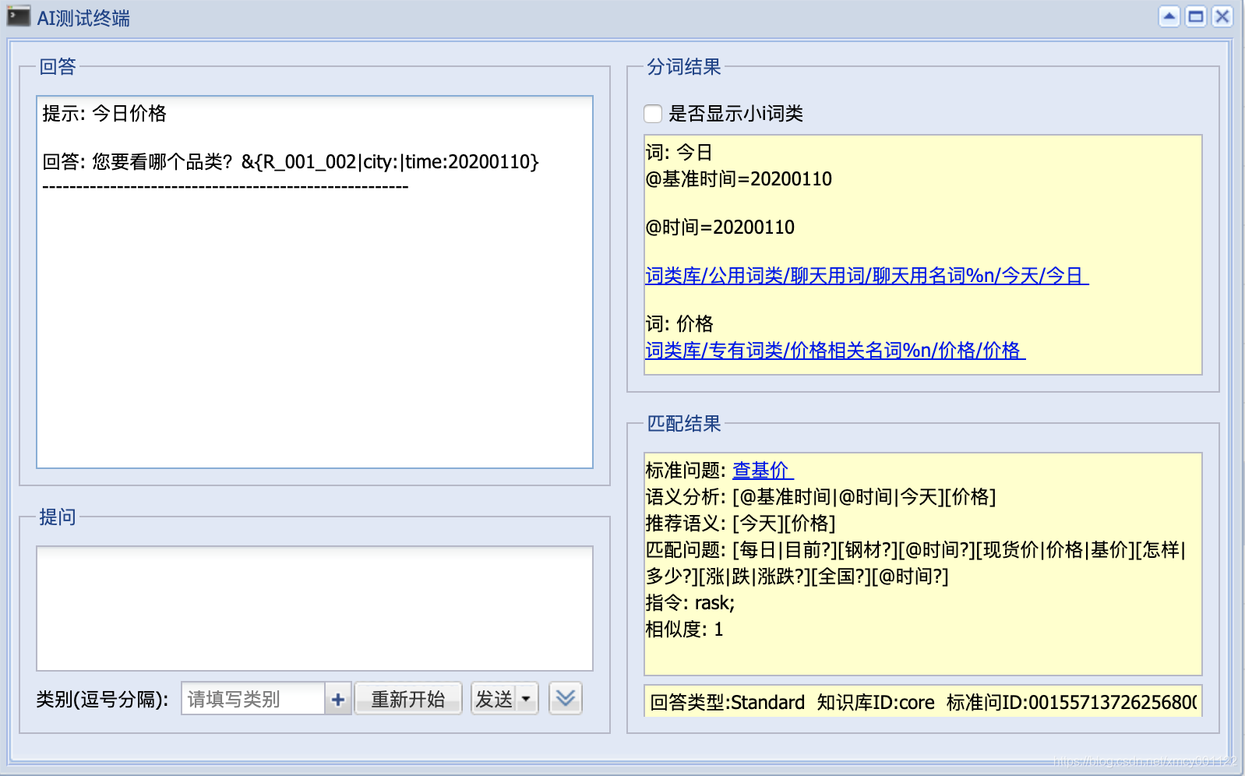Click the 词: 今日 entry

pyautogui.click(x=679, y=153)
